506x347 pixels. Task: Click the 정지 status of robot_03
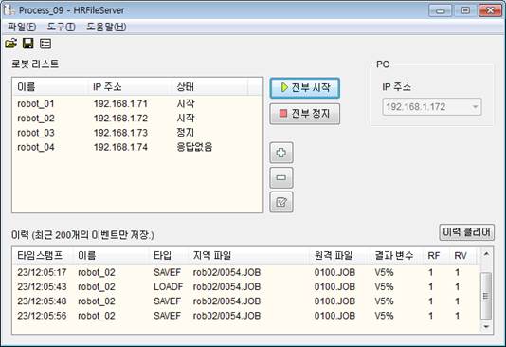click(x=185, y=133)
